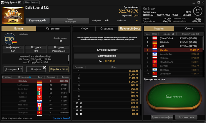Viewport: 206px width, 123px height.
Task: Switch to the Столы tab
Action: pyautogui.click(x=189, y=28)
